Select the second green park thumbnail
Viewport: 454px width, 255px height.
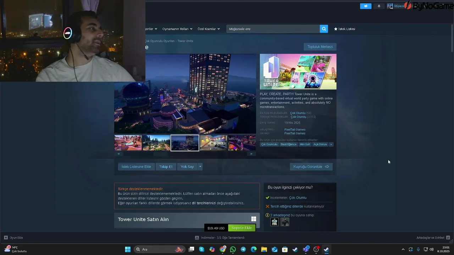pos(156,143)
